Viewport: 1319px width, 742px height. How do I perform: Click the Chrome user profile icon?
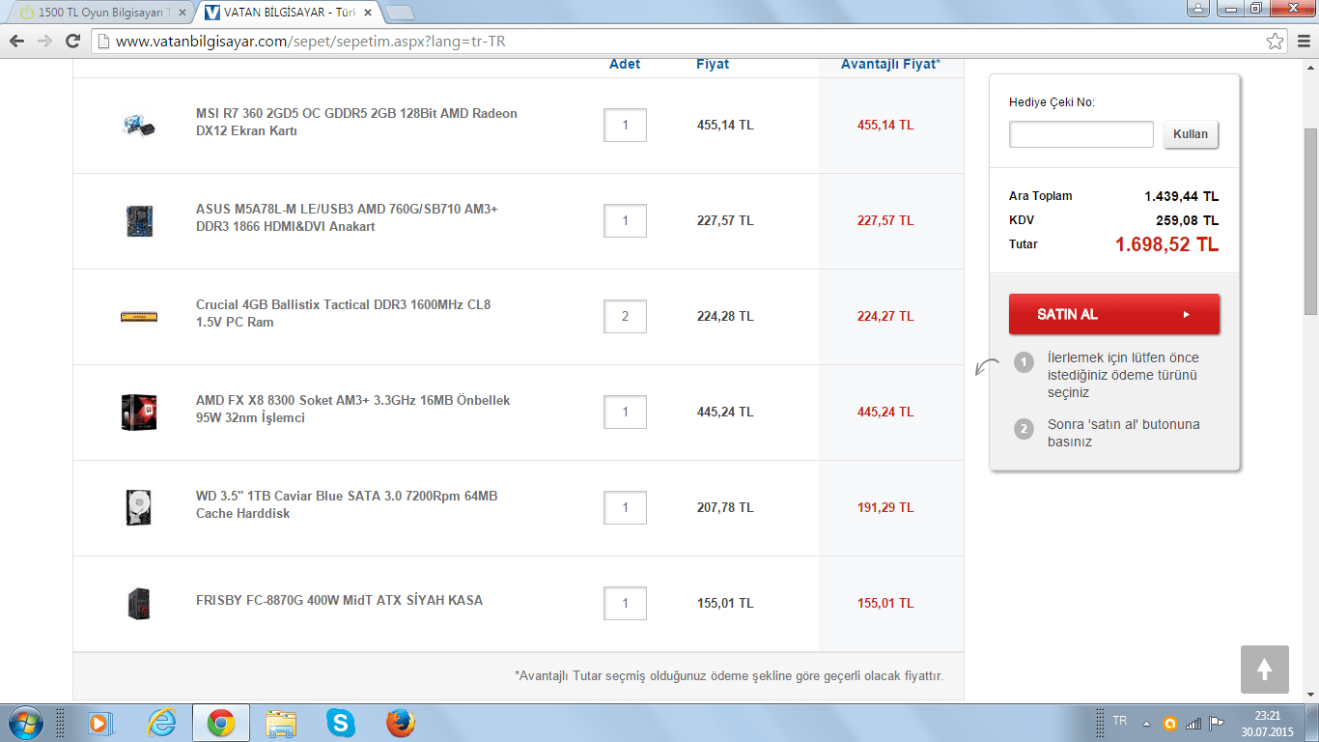pyautogui.click(x=1198, y=9)
